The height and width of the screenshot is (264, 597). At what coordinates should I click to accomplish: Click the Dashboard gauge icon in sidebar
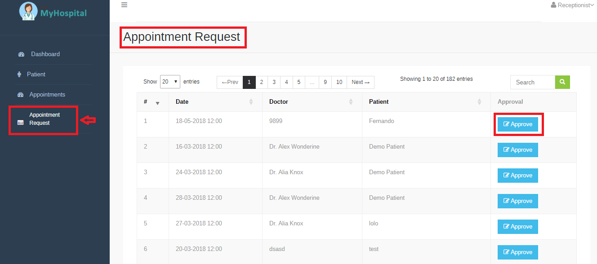pos(21,54)
